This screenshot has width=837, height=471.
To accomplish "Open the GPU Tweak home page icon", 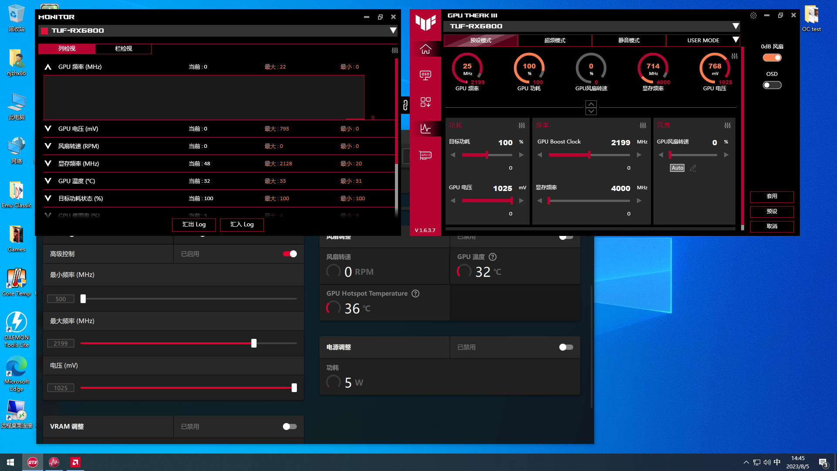I will pyautogui.click(x=425, y=49).
